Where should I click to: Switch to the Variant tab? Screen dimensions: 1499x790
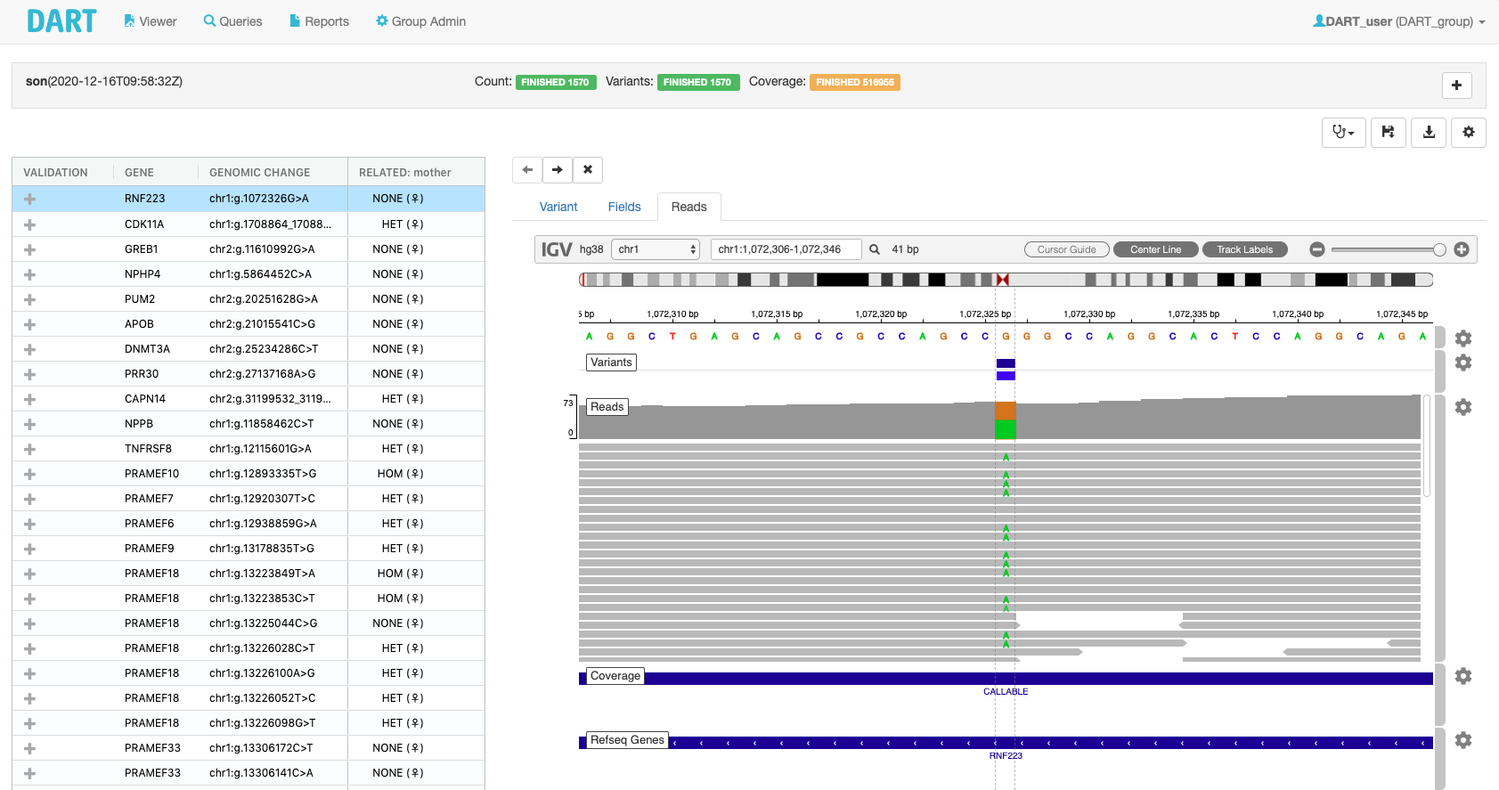[558, 207]
